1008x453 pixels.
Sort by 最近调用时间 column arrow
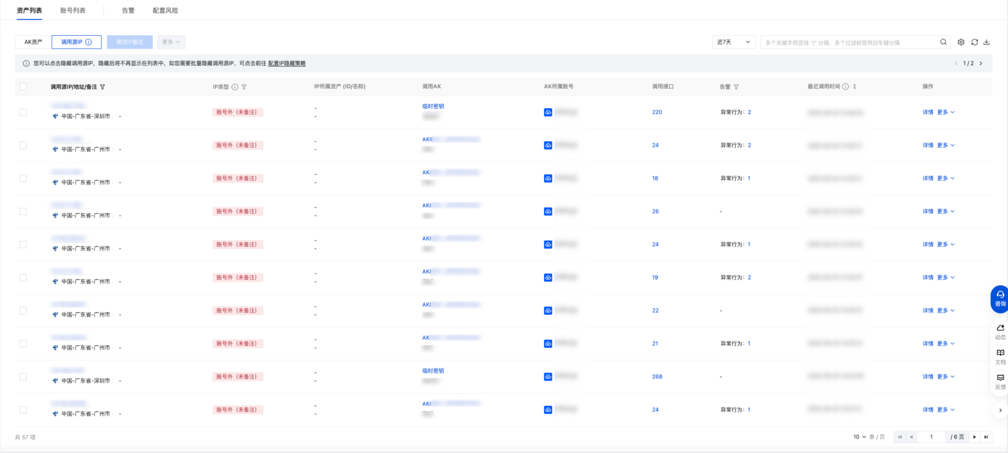pos(854,86)
